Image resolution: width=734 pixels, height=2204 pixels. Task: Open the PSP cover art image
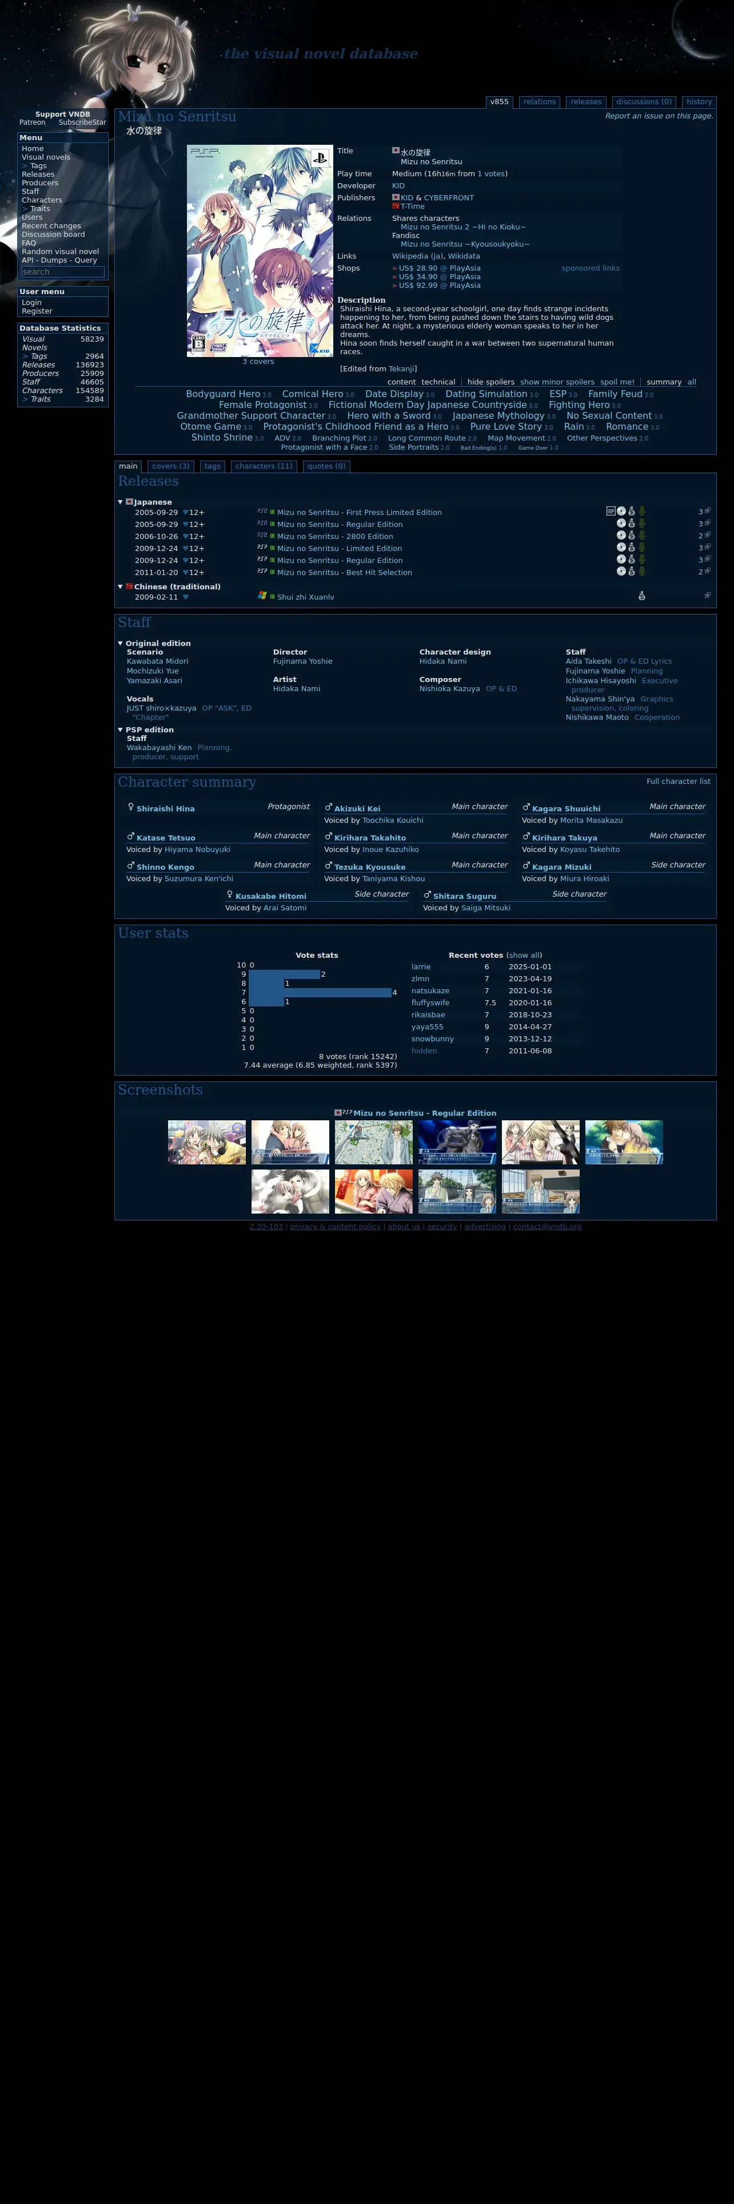tap(260, 251)
